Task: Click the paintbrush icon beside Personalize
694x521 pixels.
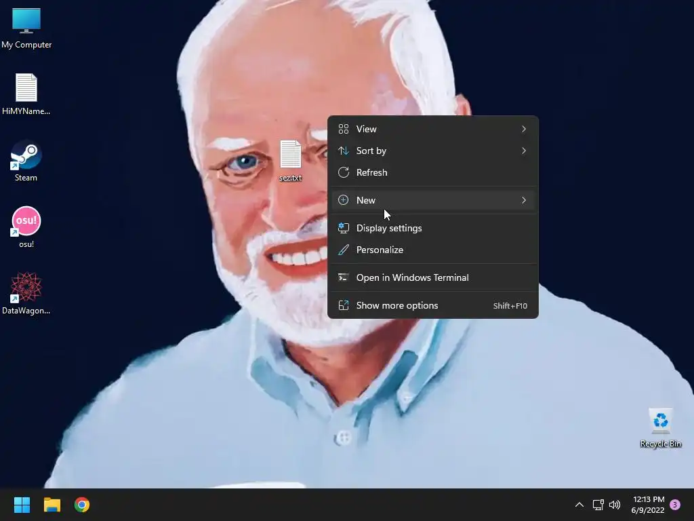Action: point(344,250)
